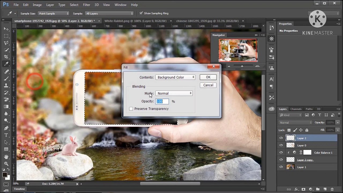Image resolution: width=343 pixels, height=193 pixels.
Task: Select the Hand tool
Action: tap(6, 157)
